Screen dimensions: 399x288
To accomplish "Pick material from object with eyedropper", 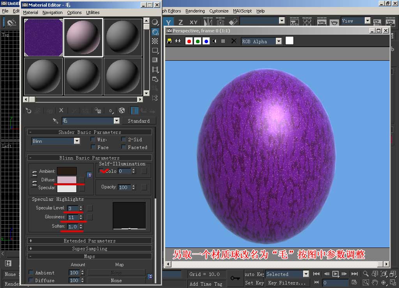I will 55,121.
